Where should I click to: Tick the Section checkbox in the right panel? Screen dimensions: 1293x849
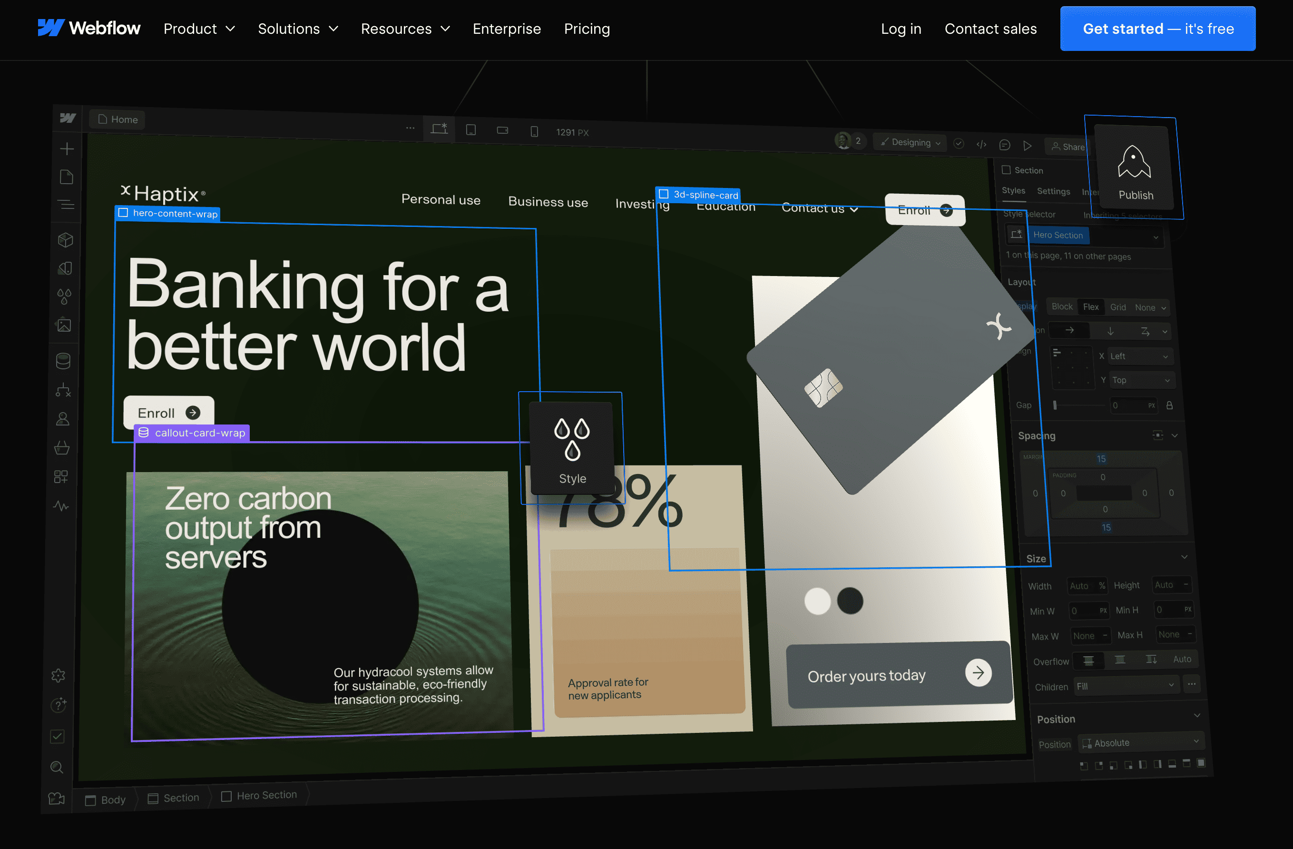[x=1006, y=169]
